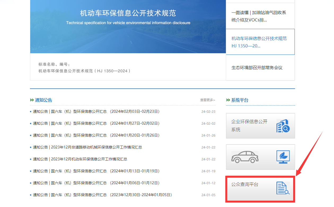Open the 2024年01月13日-01月19日 notice
Viewport: 334px width, 207px height.
pos(95,171)
